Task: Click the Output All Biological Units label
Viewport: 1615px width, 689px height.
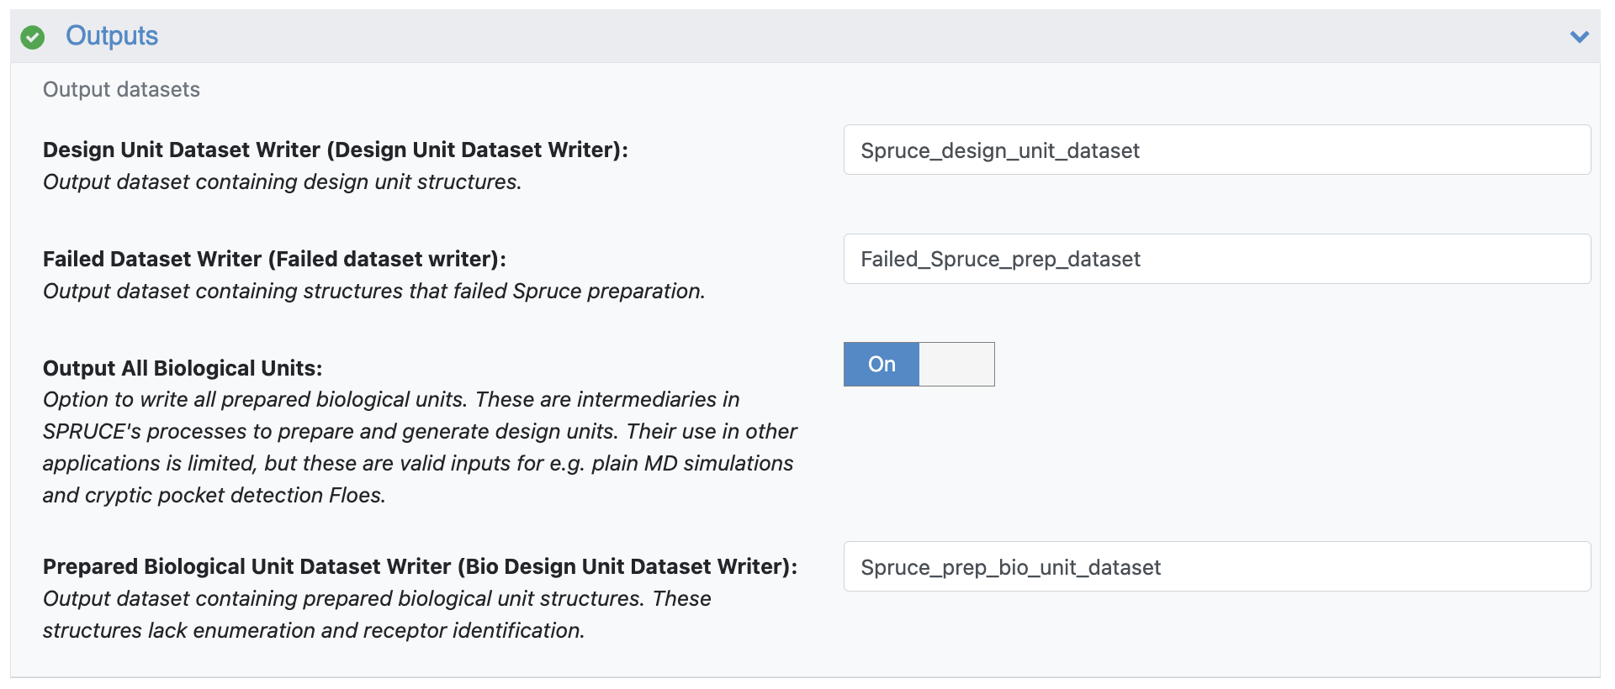Action: point(183,368)
